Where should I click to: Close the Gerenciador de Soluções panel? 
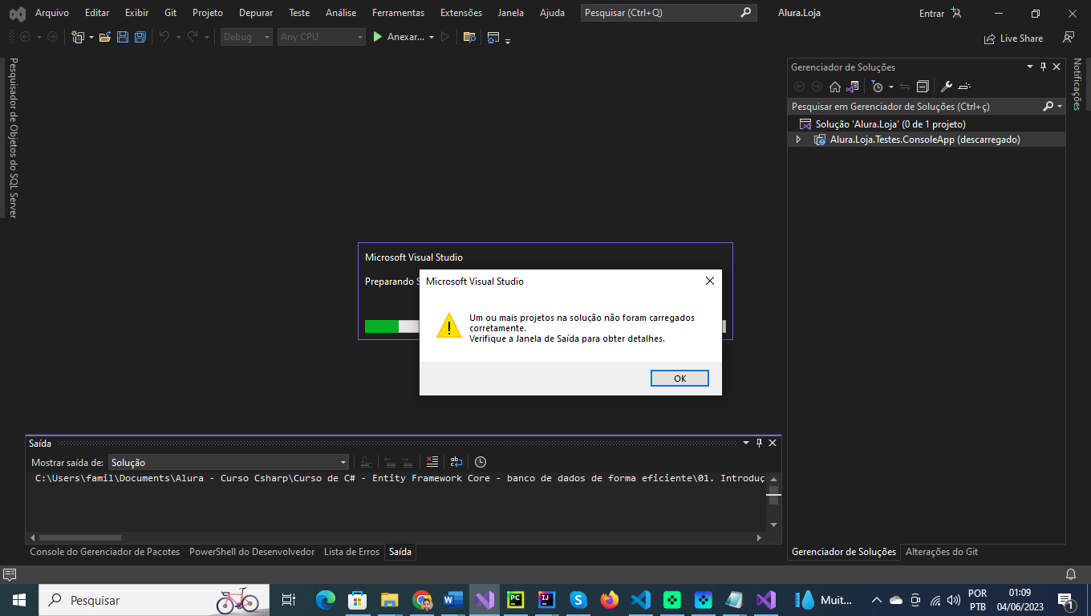[1057, 67]
